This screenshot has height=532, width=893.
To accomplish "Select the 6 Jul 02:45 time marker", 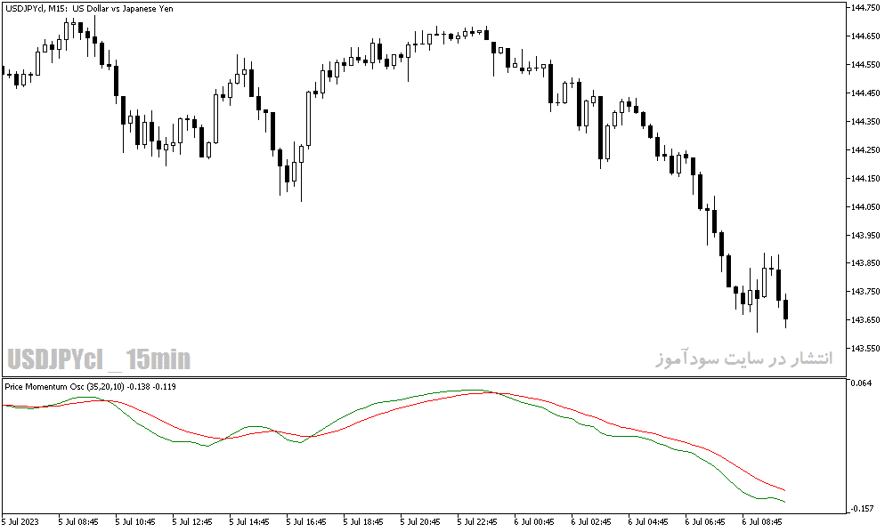I will (591, 521).
